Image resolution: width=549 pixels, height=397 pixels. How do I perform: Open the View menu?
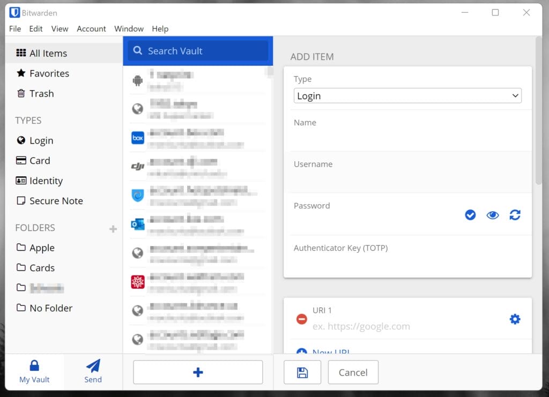coord(60,29)
